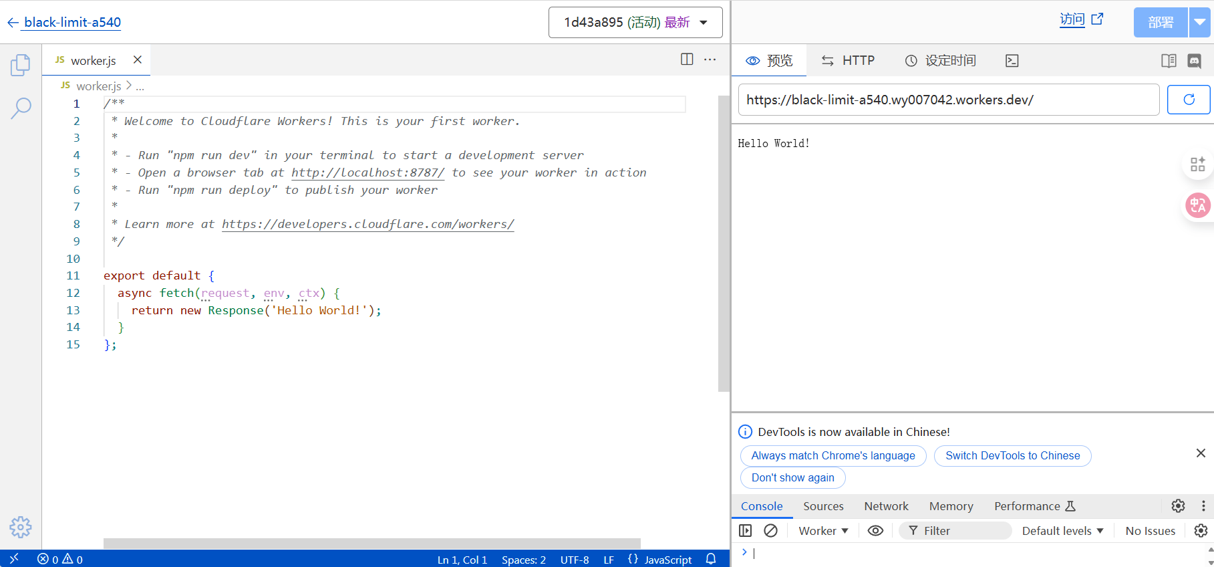Expand the dropdown arrow beside 部署 button

point(1200,23)
